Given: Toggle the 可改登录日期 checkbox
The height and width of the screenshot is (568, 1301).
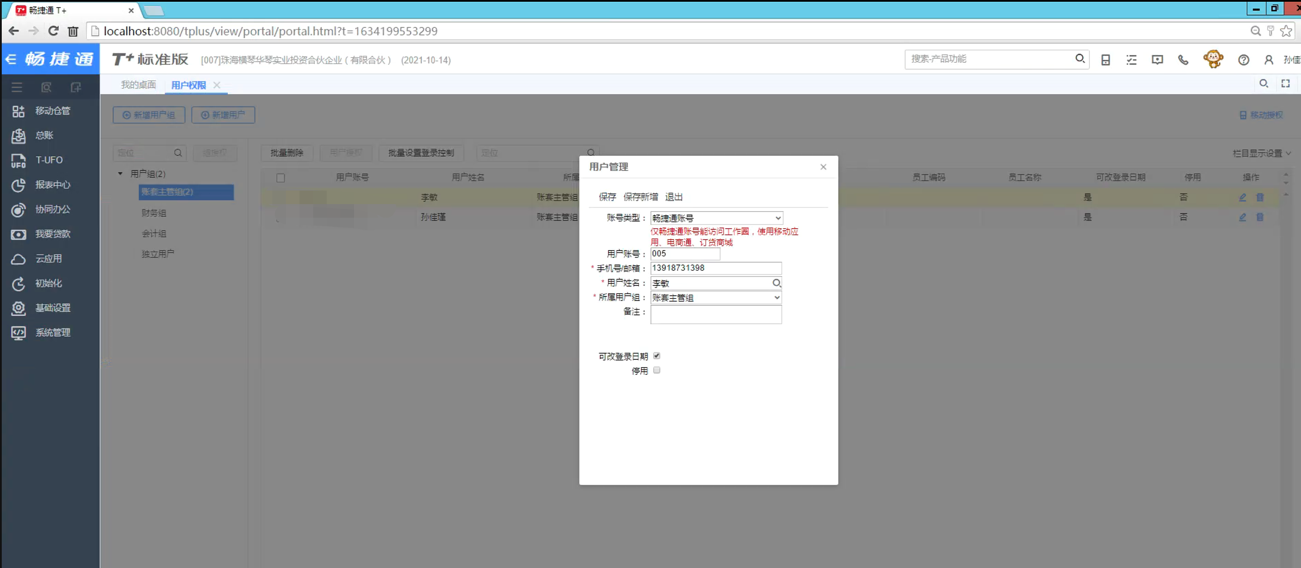Looking at the screenshot, I should (657, 356).
